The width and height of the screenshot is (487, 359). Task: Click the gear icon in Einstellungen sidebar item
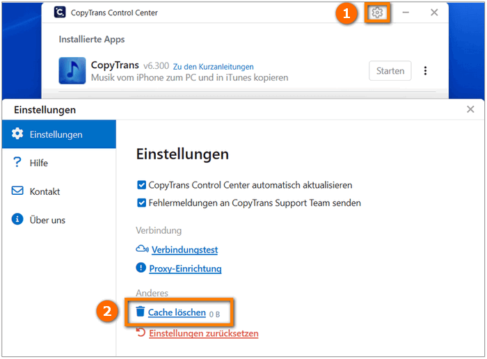click(x=17, y=134)
